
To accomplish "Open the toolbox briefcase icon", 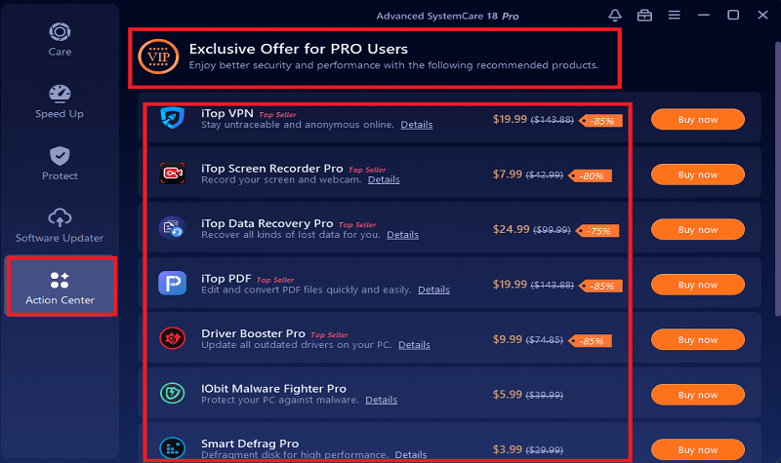I will coord(644,16).
